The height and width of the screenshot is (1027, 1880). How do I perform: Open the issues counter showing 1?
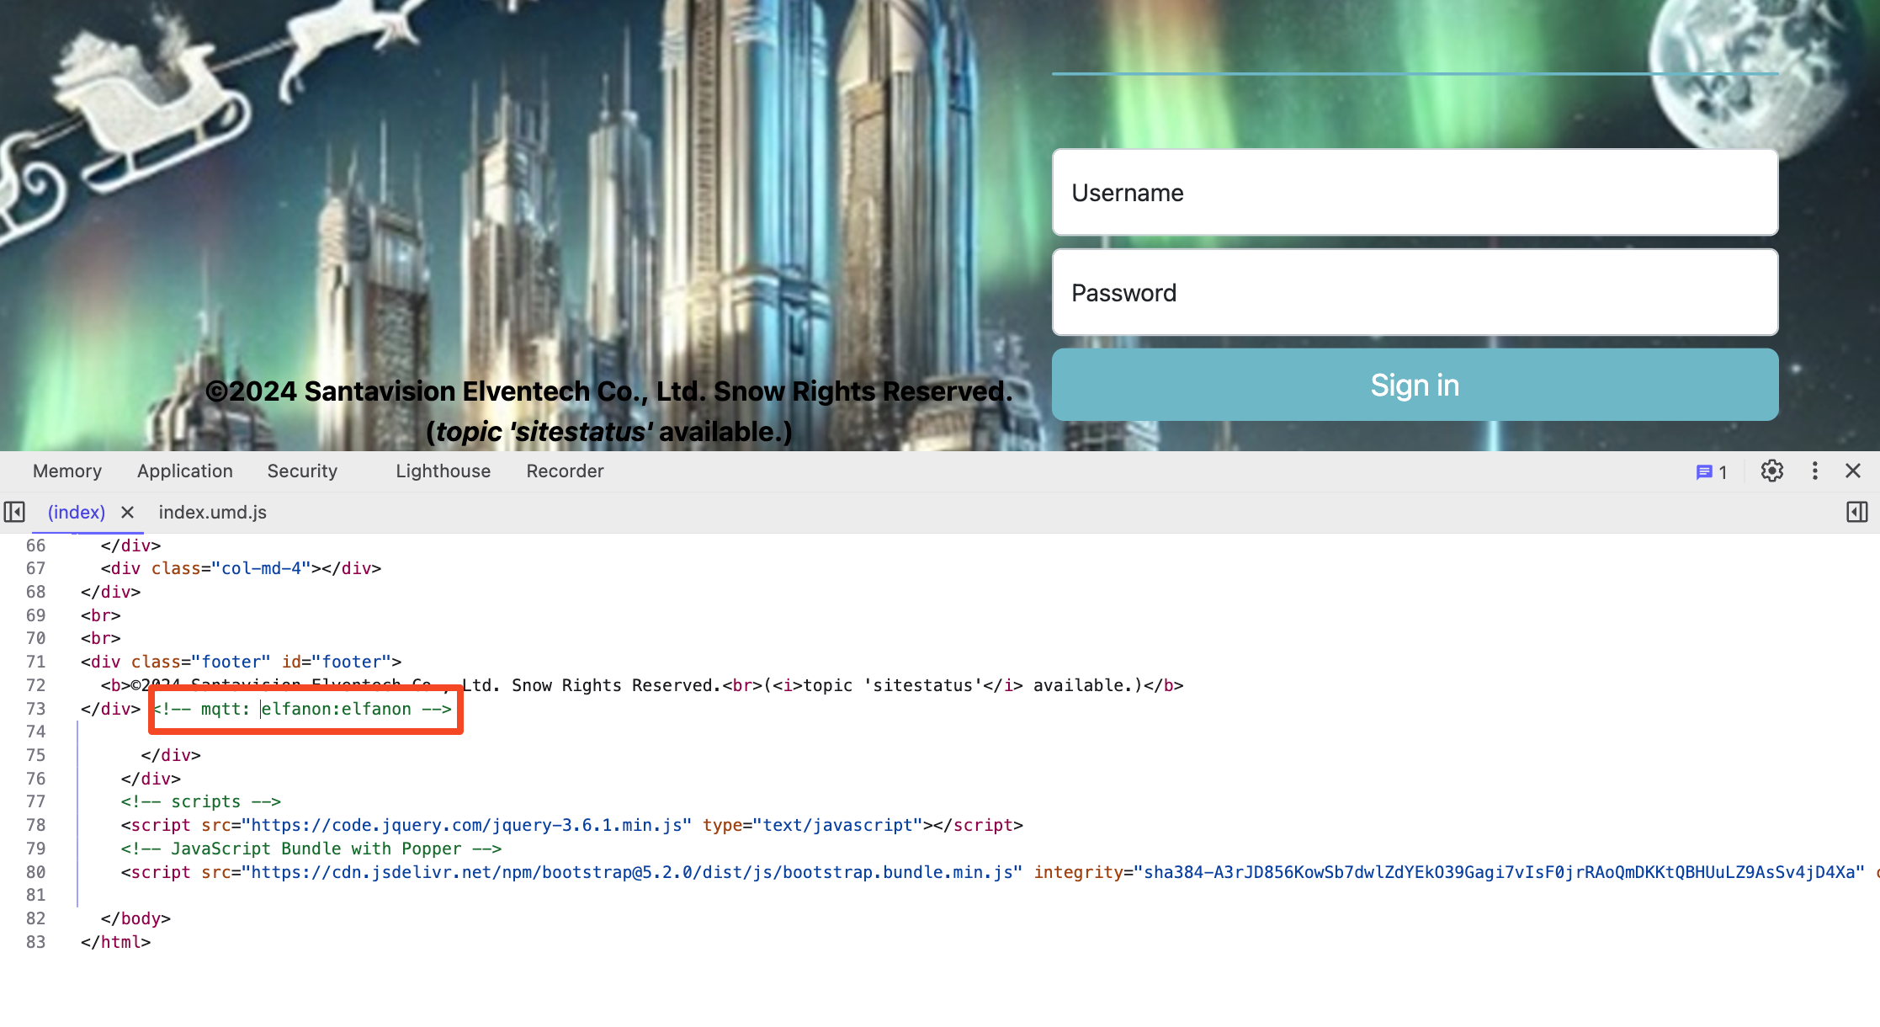[1712, 472]
